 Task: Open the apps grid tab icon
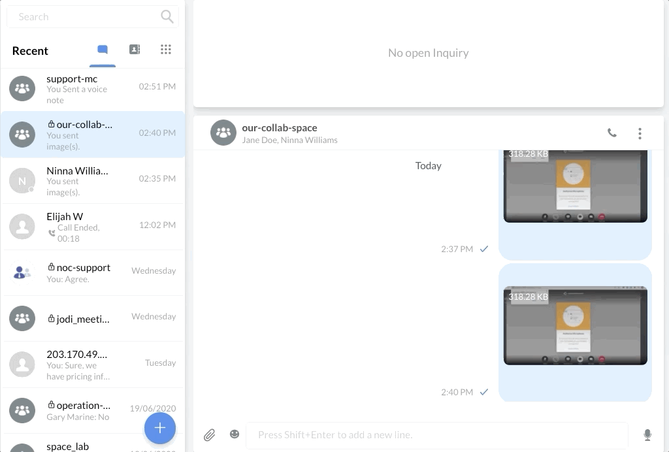(x=165, y=50)
